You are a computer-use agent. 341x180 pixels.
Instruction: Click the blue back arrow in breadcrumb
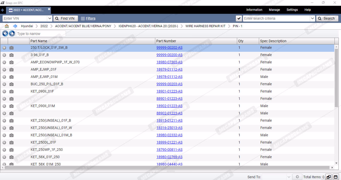pyautogui.click(x=15, y=26)
